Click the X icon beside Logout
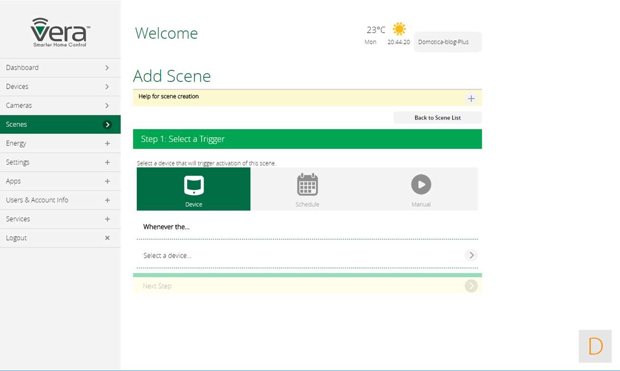The width and height of the screenshot is (620, 371). 107,238
